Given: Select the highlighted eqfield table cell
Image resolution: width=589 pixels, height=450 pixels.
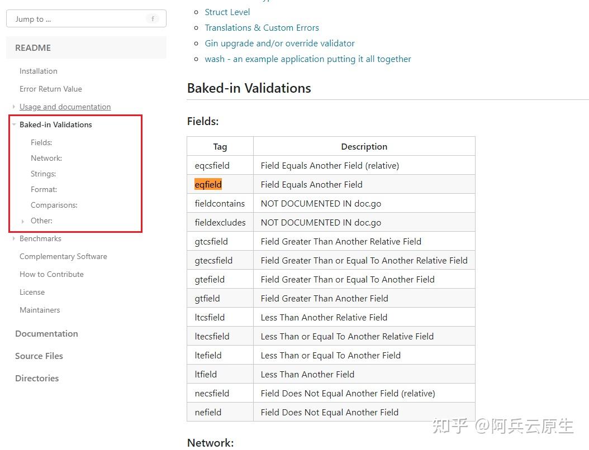Looking at the screenshot, I should [x=208, y=184].
